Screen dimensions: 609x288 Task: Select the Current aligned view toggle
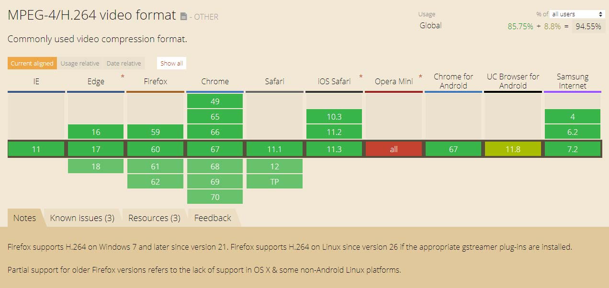(x=32, y=63)
